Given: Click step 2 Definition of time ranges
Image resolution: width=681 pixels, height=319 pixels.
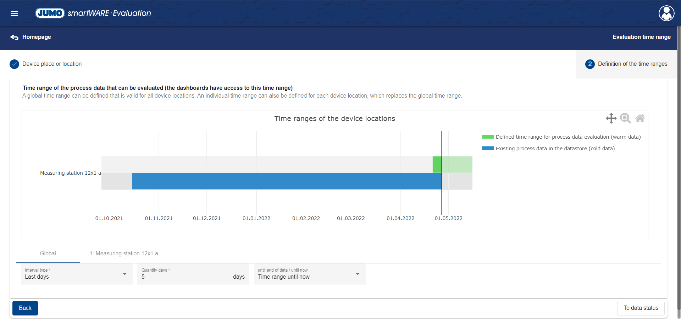Looking at the screenshot, I should pyautogui.click(x=626, y=64).
